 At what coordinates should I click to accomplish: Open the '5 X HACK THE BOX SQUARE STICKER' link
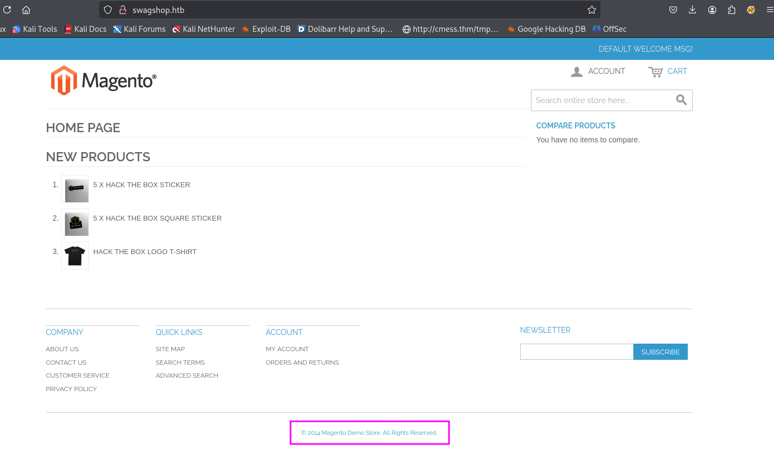[x=157, y=218]
